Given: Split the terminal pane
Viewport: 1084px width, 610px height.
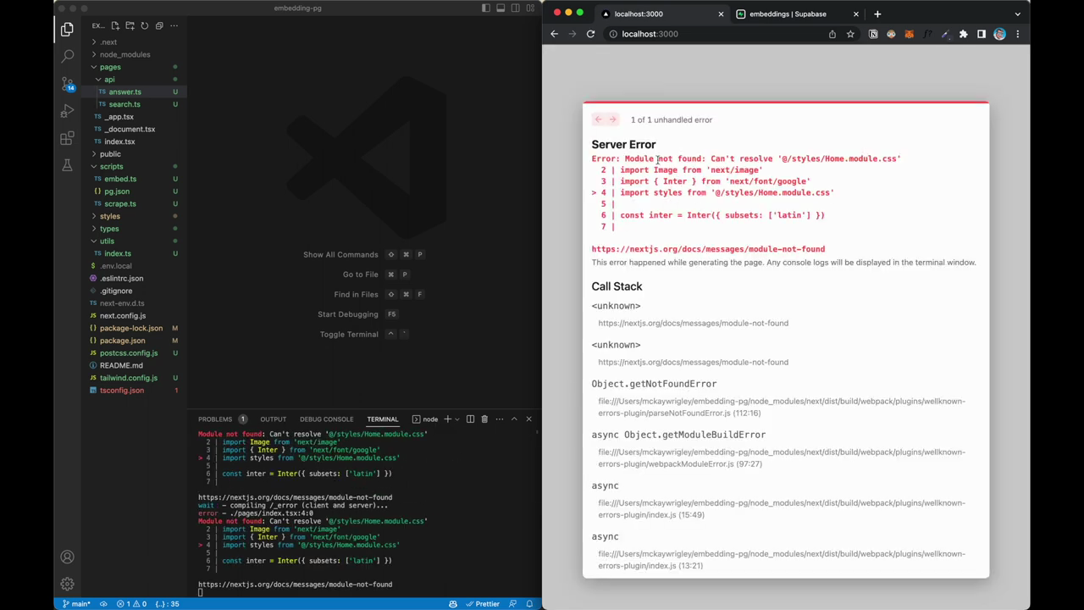Looking at the screenshot, I should [x=470, y=419].
